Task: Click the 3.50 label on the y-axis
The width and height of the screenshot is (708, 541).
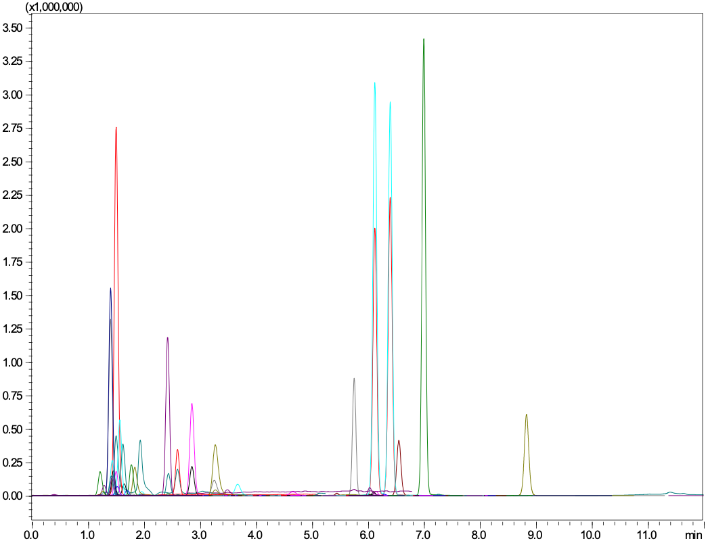Action: pyautogui.click(x=14, y=28)
